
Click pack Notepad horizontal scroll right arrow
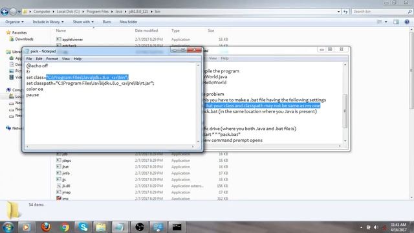pos(193,146)
